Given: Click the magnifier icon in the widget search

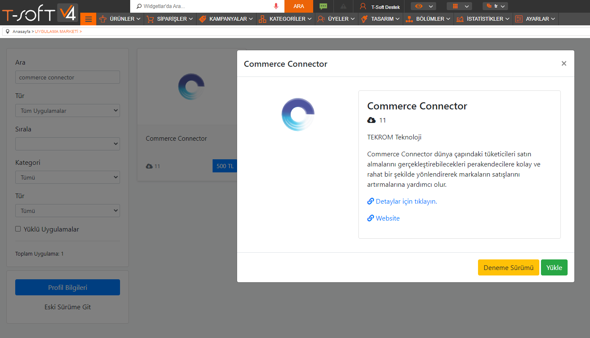Looking at the screenshot, I should click(139, 6).
